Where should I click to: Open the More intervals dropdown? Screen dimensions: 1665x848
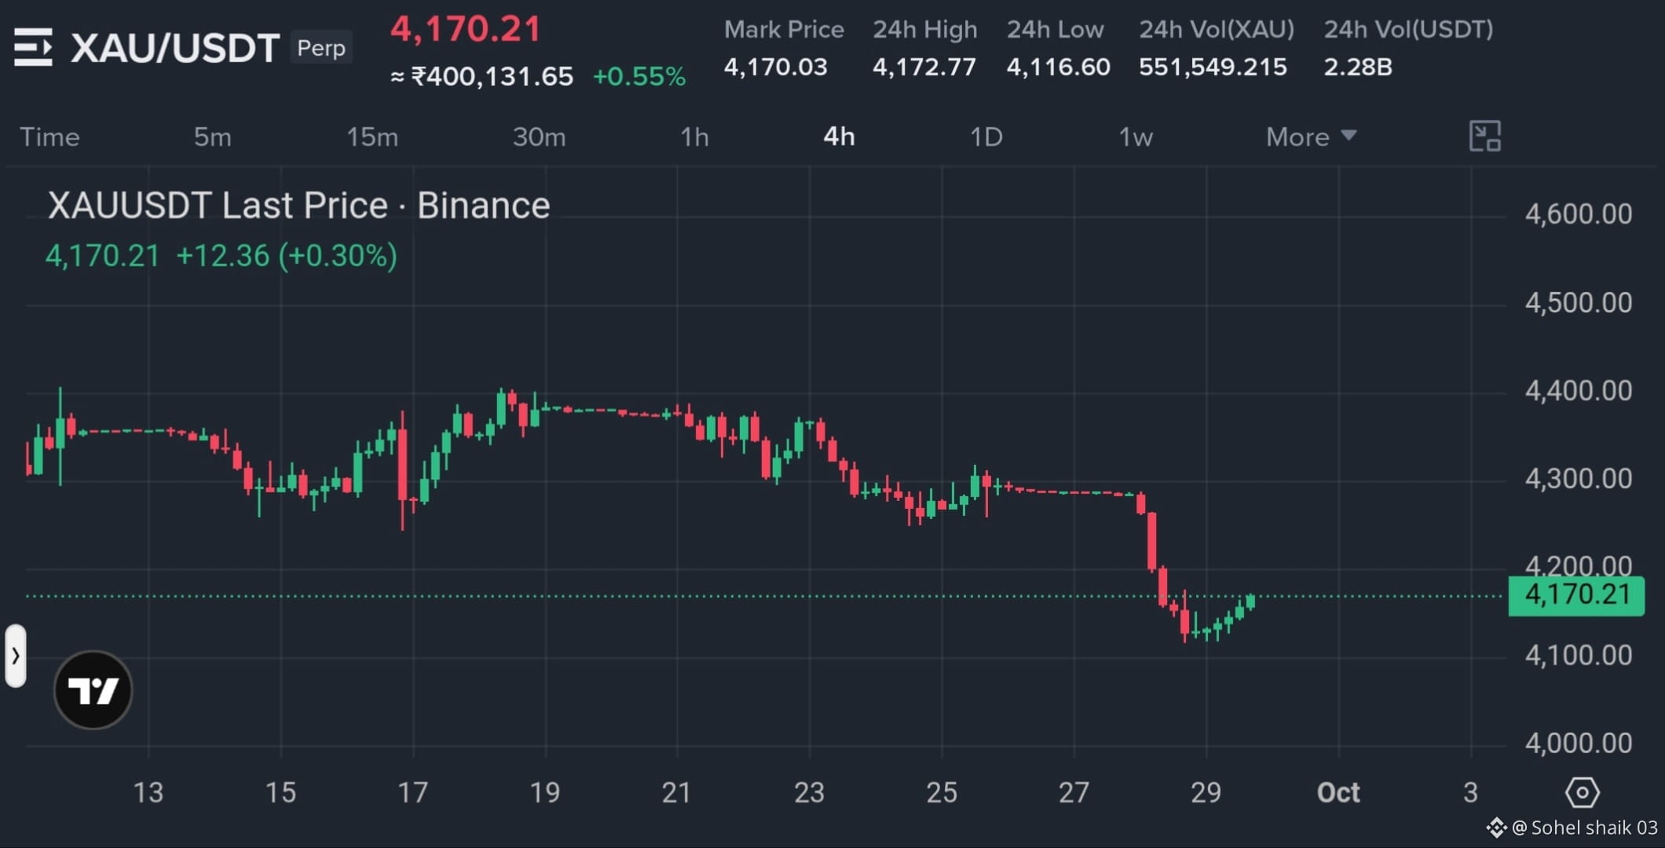pos(1311,137)
